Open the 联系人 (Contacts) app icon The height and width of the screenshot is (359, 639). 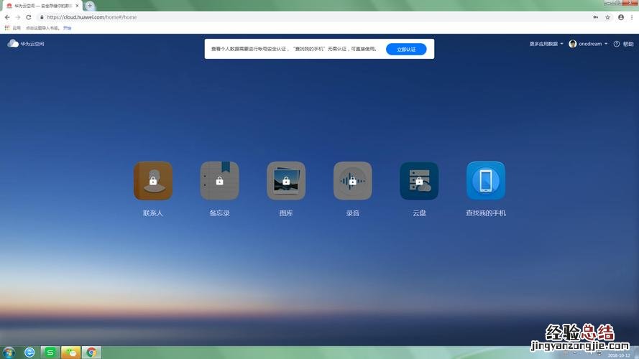pyautogui.click(x=152, y=181)
